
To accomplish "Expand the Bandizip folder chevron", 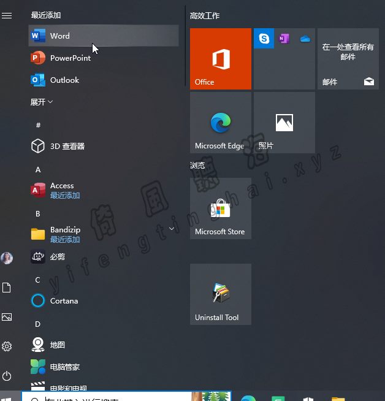I will coord(172,229).
